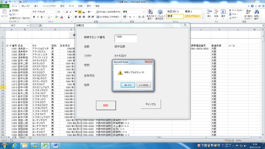Click the decrease decimal icon
This screenshot has height=149, width=265.
tap(143, 17)
